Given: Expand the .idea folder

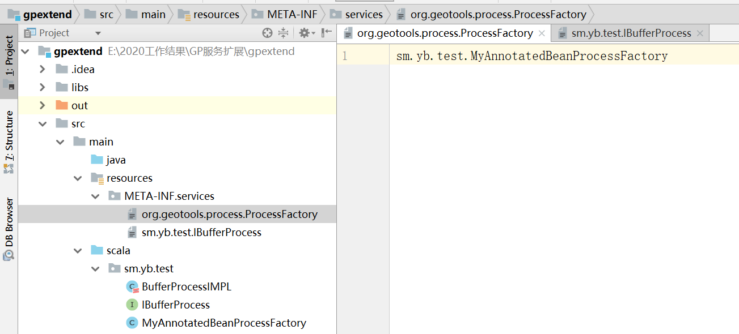Looking at the screenshot, I should pyautogui.click(x=43, y=70).
